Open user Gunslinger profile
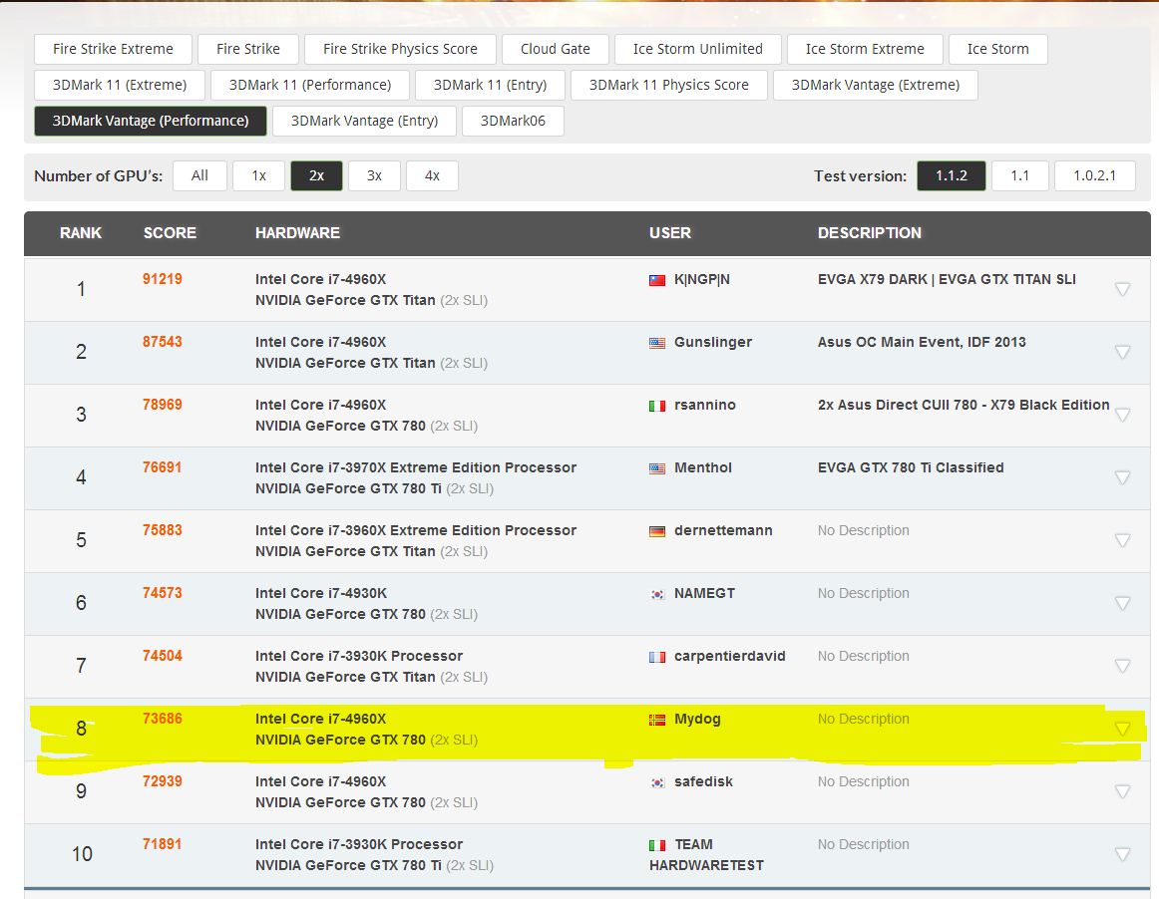Screen dimensions: 1159x899 pos(712,342)
